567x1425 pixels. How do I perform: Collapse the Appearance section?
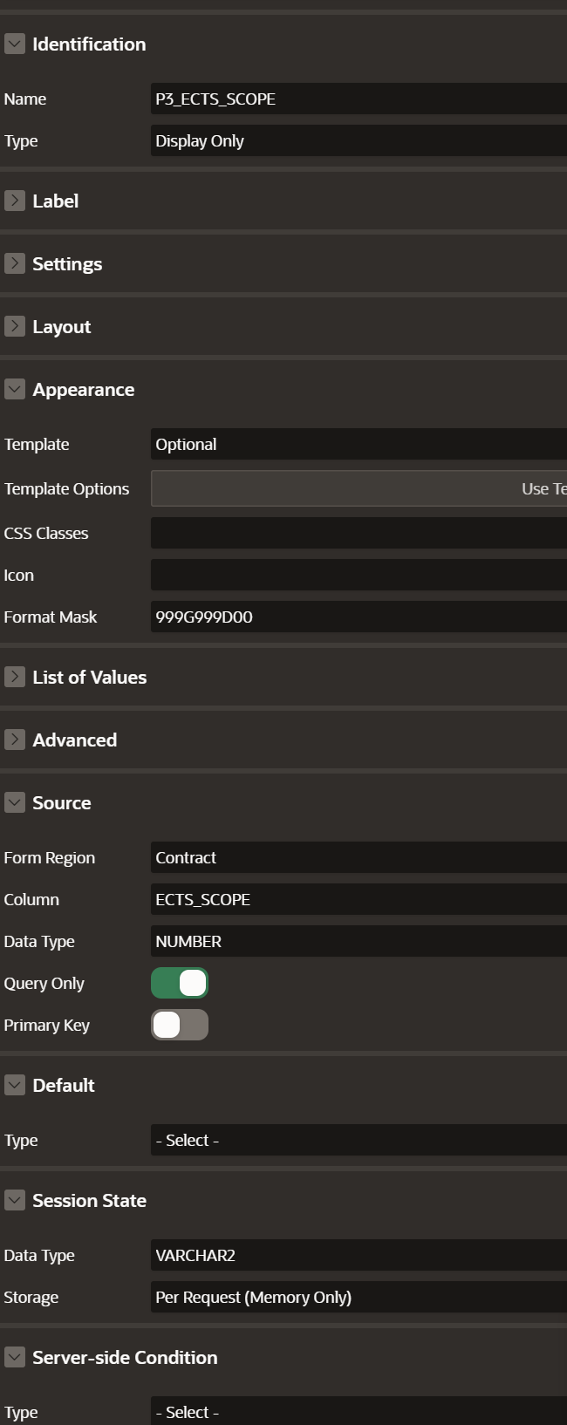point(14,389)
